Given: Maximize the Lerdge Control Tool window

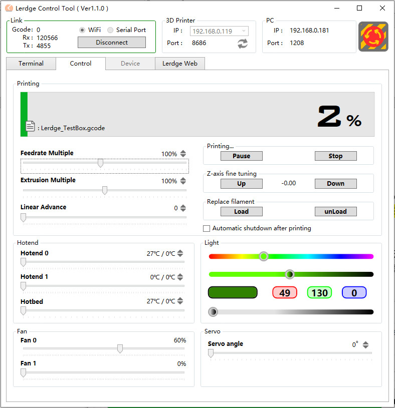Looking at the screenshot, I should [x=359, y=9].
